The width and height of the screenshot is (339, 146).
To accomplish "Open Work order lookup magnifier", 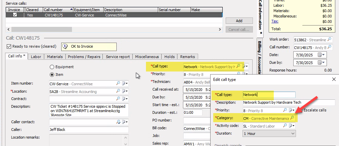I will coord(330,40).
